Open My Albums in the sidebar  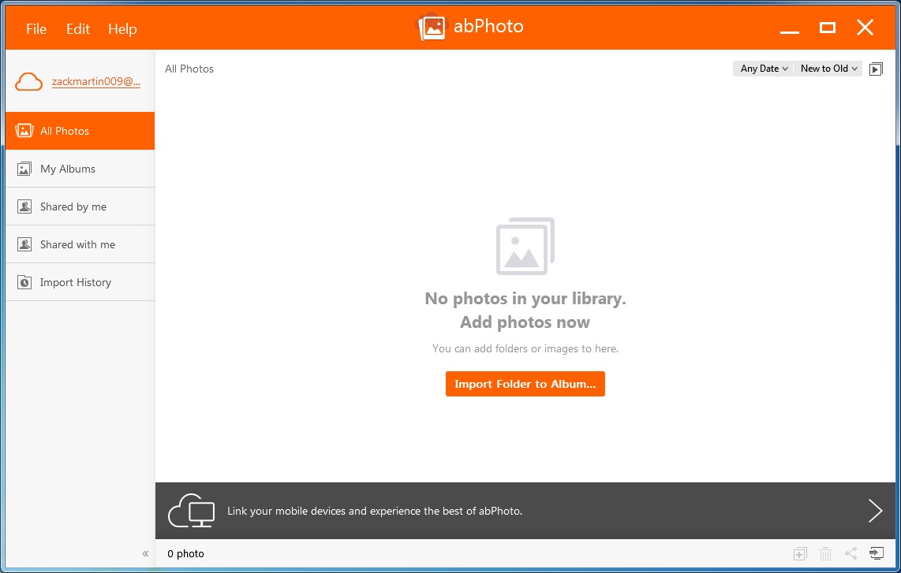(80, 169)
